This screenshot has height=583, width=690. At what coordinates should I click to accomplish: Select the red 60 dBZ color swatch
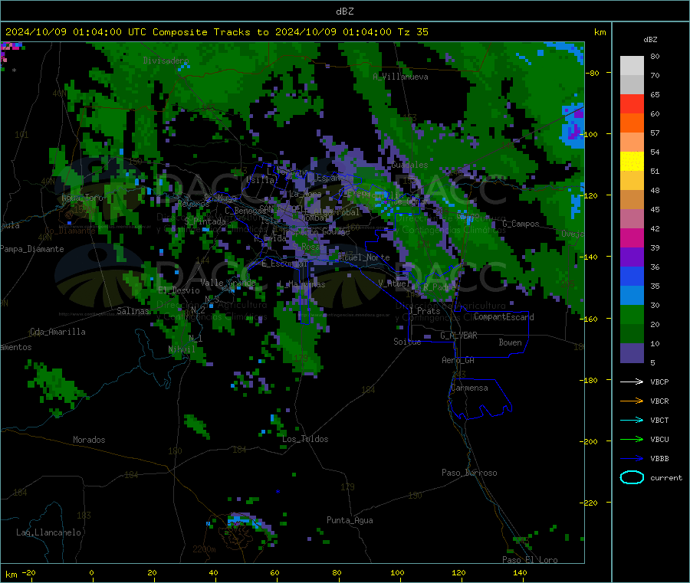tap(632, 103)
